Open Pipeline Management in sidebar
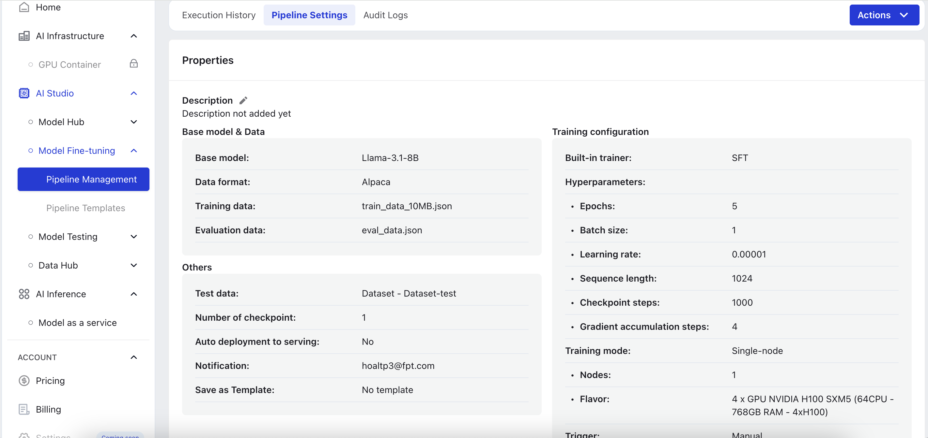 84,179
